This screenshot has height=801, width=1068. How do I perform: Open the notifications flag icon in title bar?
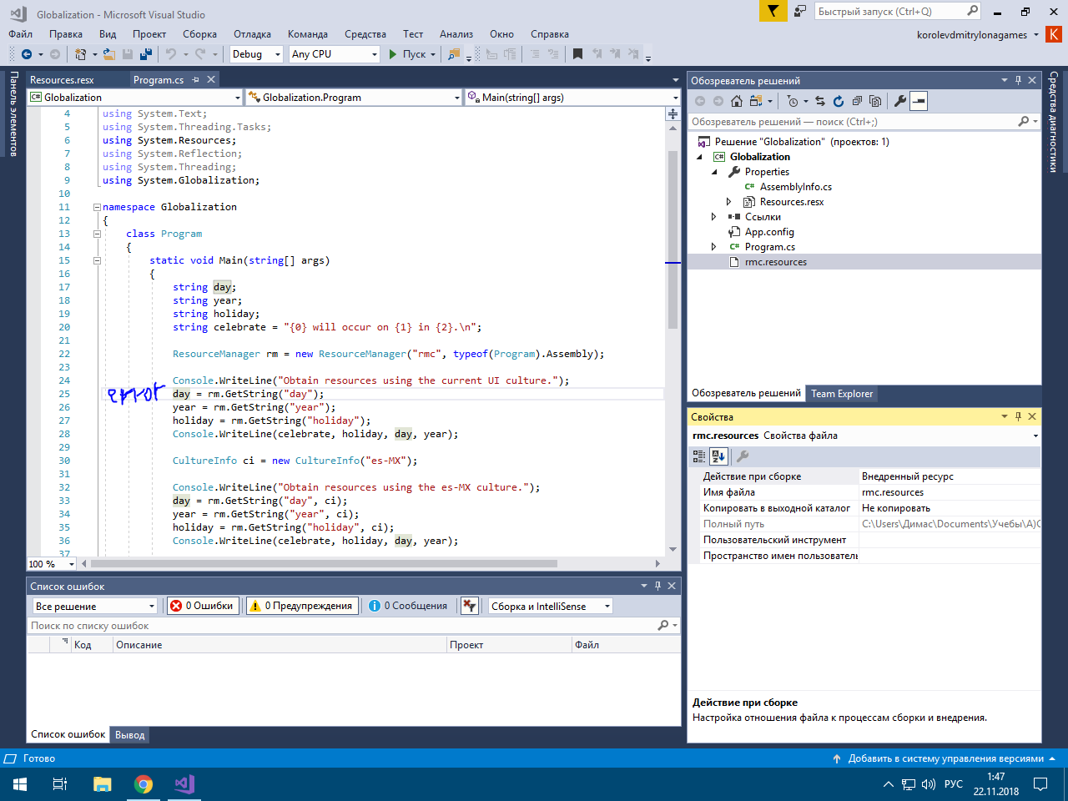pos(773,11)
